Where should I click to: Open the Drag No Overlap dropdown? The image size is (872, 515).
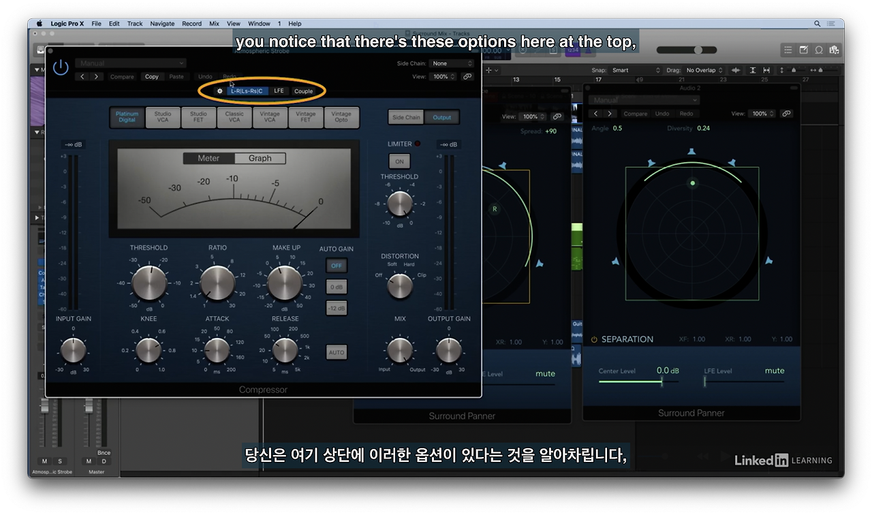[x=704, y=70]
